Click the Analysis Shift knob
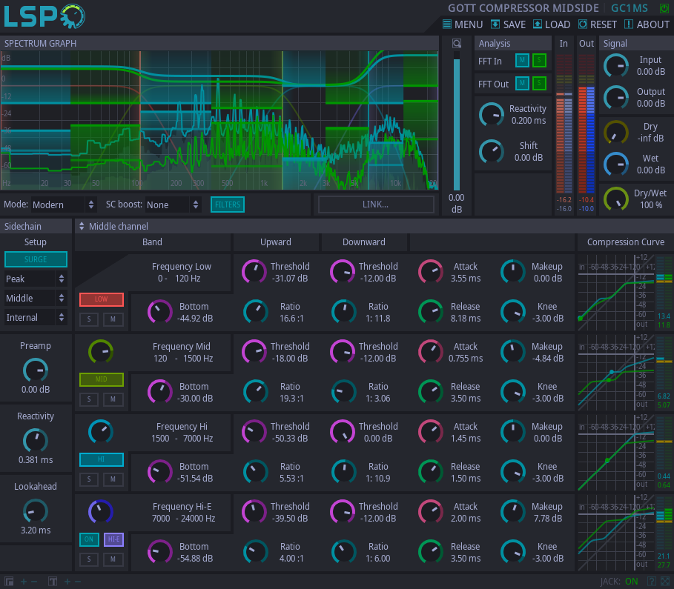Image resolution: width=674 pixels, height=589 pixels. (492, 152)
